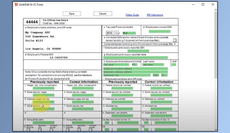Viewport: 230px width, 133px height.
Task: Enable Third-party sick pay under Previously reported
Action: coord(51,130)
